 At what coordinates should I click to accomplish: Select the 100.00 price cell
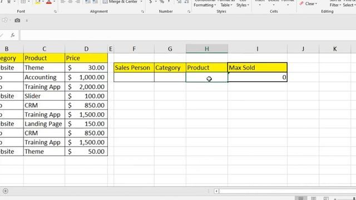coord(86,96)
